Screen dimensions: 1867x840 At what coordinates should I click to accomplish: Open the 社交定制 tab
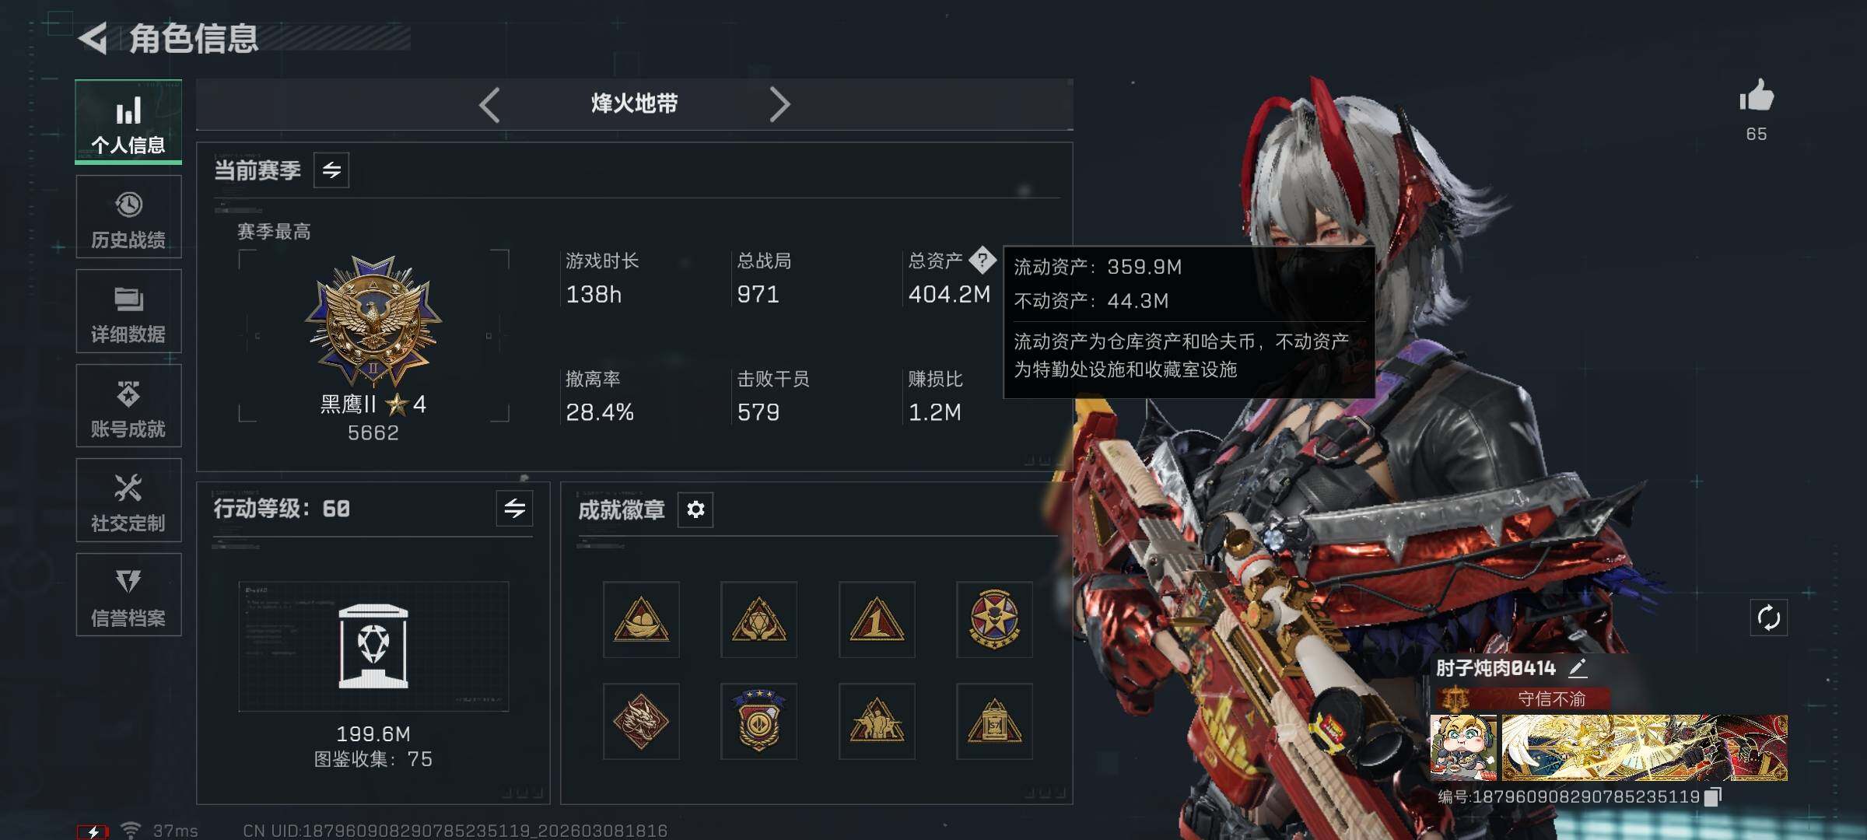click(x=128, y=500)
